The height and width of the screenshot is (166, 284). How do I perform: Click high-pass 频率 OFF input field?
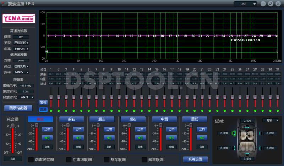coord(21,37)
